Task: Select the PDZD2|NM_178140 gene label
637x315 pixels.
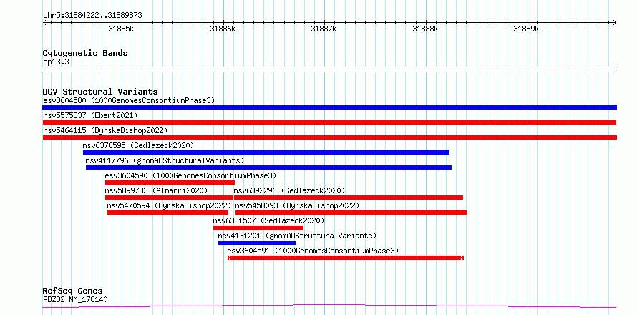Action: click(x=75, y=300)
